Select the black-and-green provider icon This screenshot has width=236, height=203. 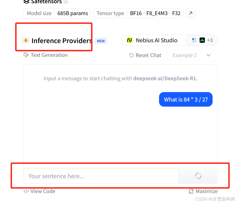click(x=202, y=40)
